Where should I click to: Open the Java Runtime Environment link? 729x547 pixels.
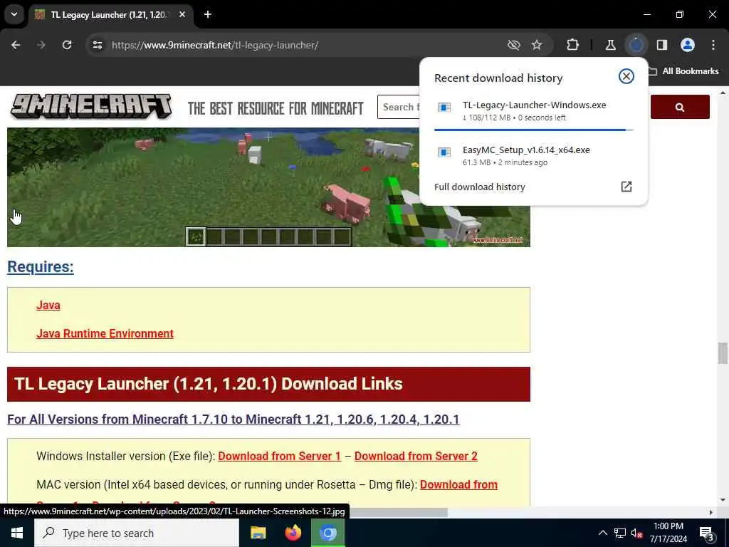click(x=105, y=333)
